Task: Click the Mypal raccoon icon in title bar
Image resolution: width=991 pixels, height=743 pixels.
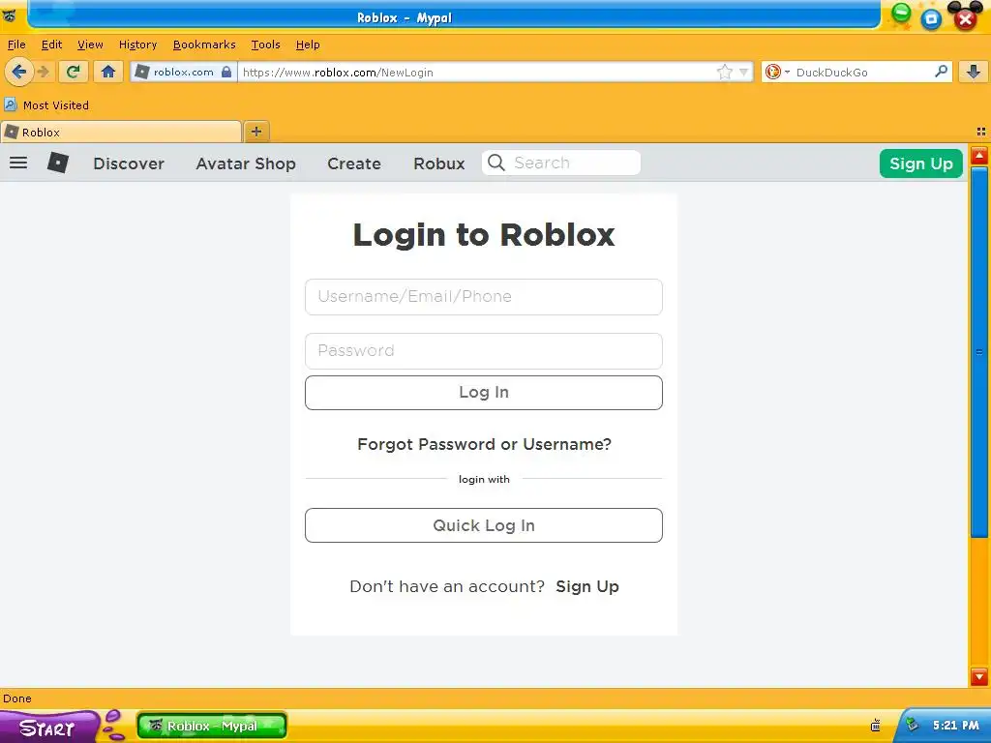Action: (x=10, y=15)
